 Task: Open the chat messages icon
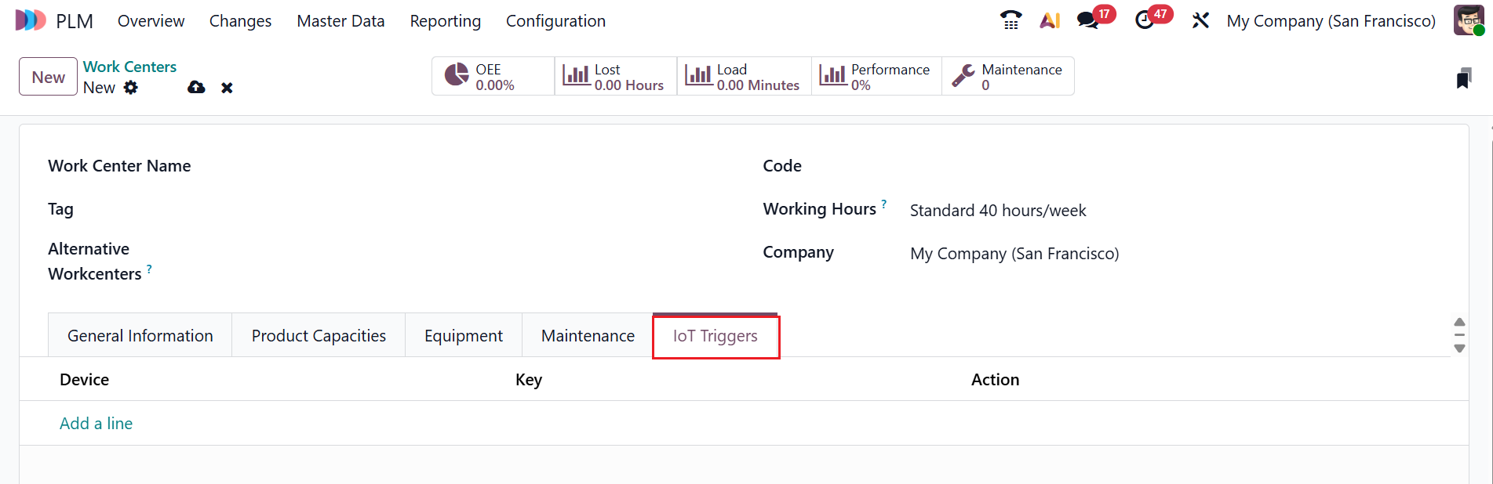pyautogui.click(x=1087, y=20)
